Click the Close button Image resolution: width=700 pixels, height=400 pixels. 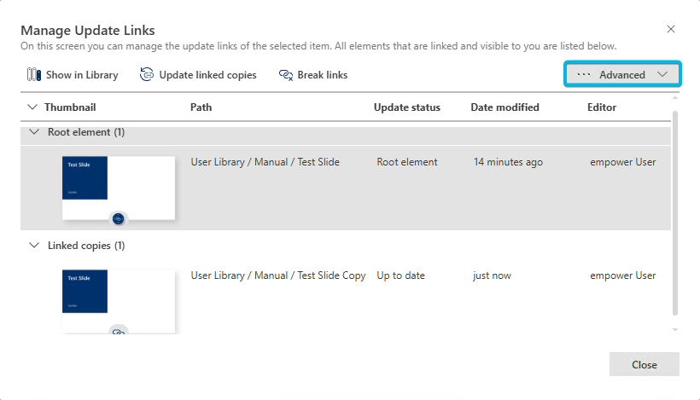click(x=645, y=364)
